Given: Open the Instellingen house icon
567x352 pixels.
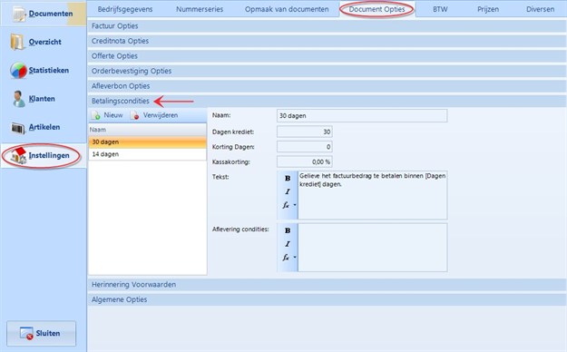Looking at the screenshot, I should (19, 155).
